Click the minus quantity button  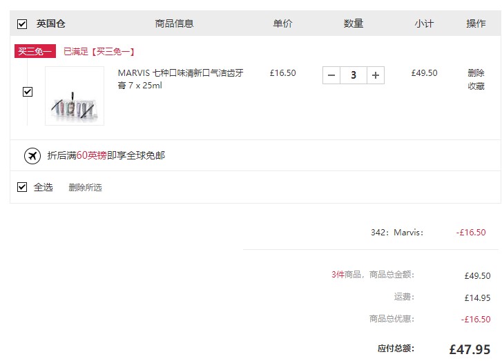pos(331,75)
